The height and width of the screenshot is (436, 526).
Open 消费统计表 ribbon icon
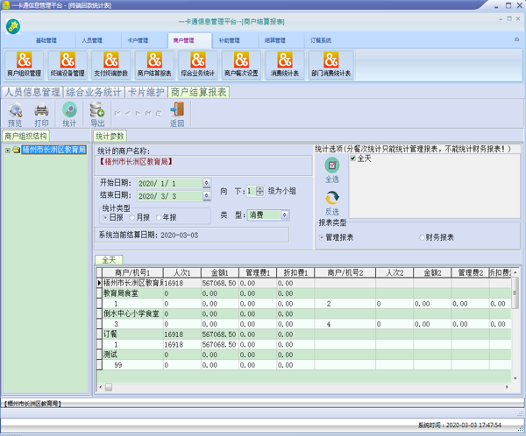pos(284,65)
